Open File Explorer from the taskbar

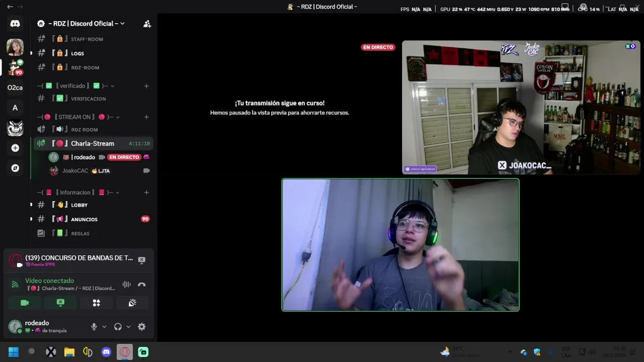tap(69, 352)
